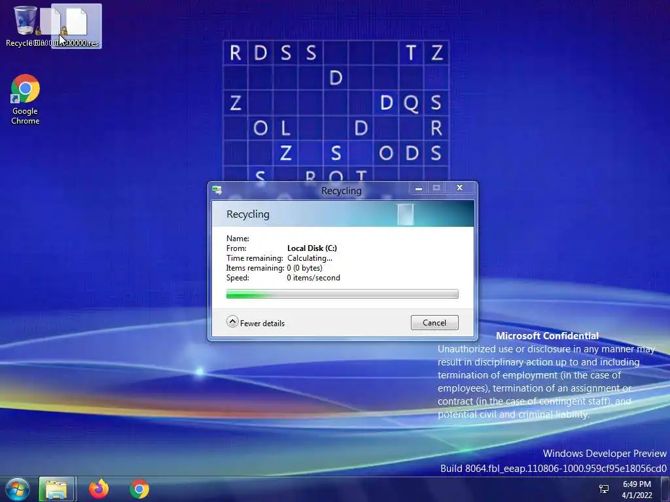Click the network tray icon

604,489
